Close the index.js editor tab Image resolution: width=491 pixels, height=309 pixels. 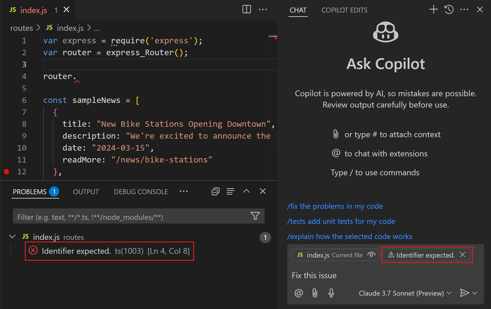click(66, 10)
